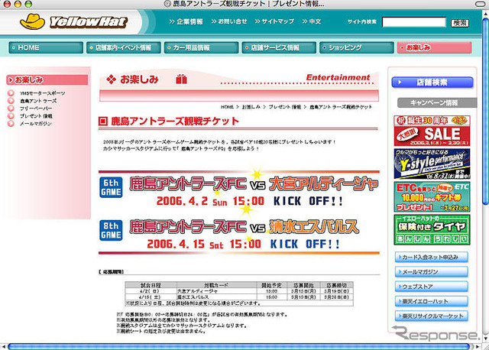Viewport: 489px width, 350px height.
Task: Click 大宮アルディージャ match banner text
Action: coord(323,184)
